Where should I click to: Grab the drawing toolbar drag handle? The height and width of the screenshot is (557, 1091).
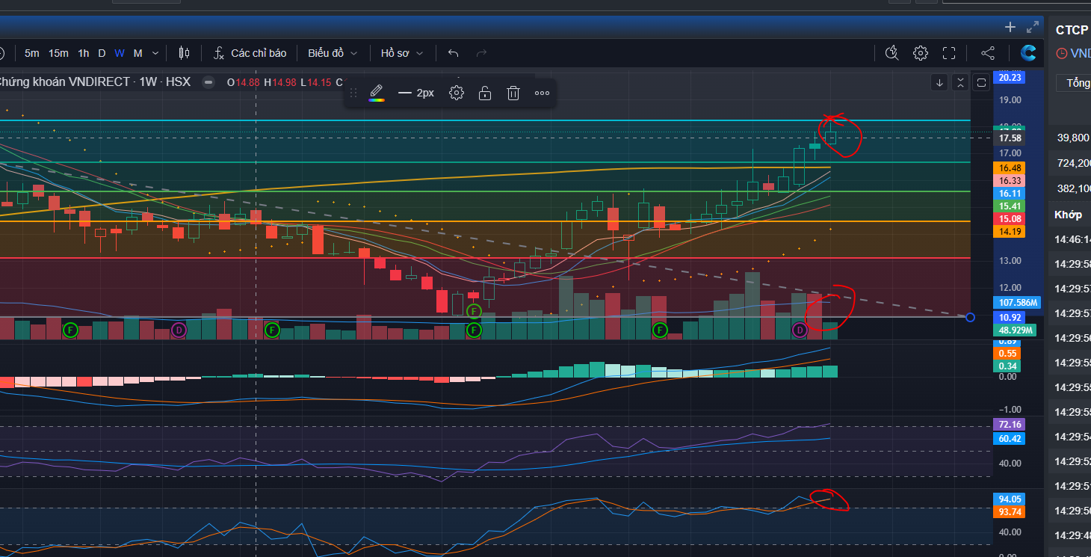tap(353, 93)
